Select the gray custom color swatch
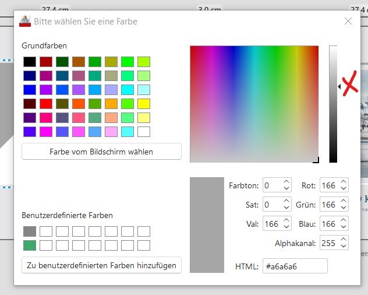This screenshot has height=295, width=368. [29, 231]
